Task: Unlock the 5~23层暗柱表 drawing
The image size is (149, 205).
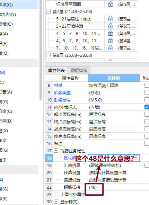Action: click(111, 26)
